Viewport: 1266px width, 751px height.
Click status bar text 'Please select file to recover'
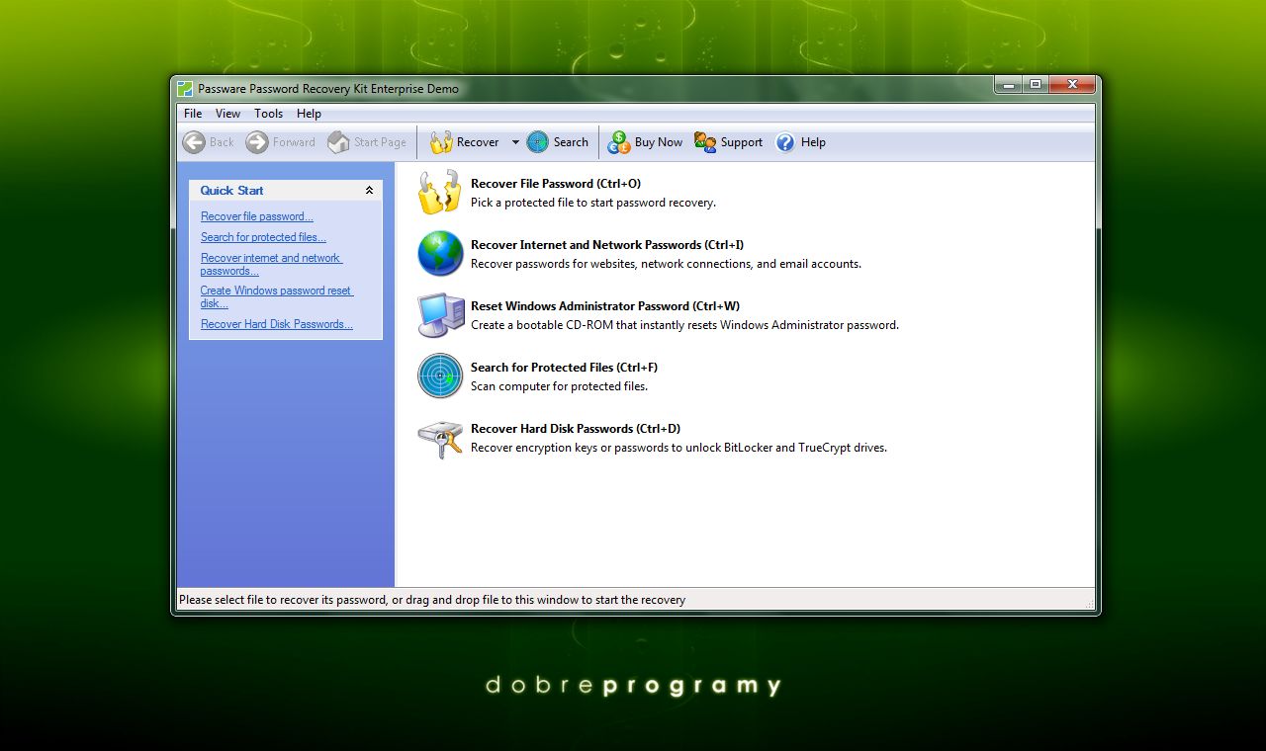[x=432, y=600]
